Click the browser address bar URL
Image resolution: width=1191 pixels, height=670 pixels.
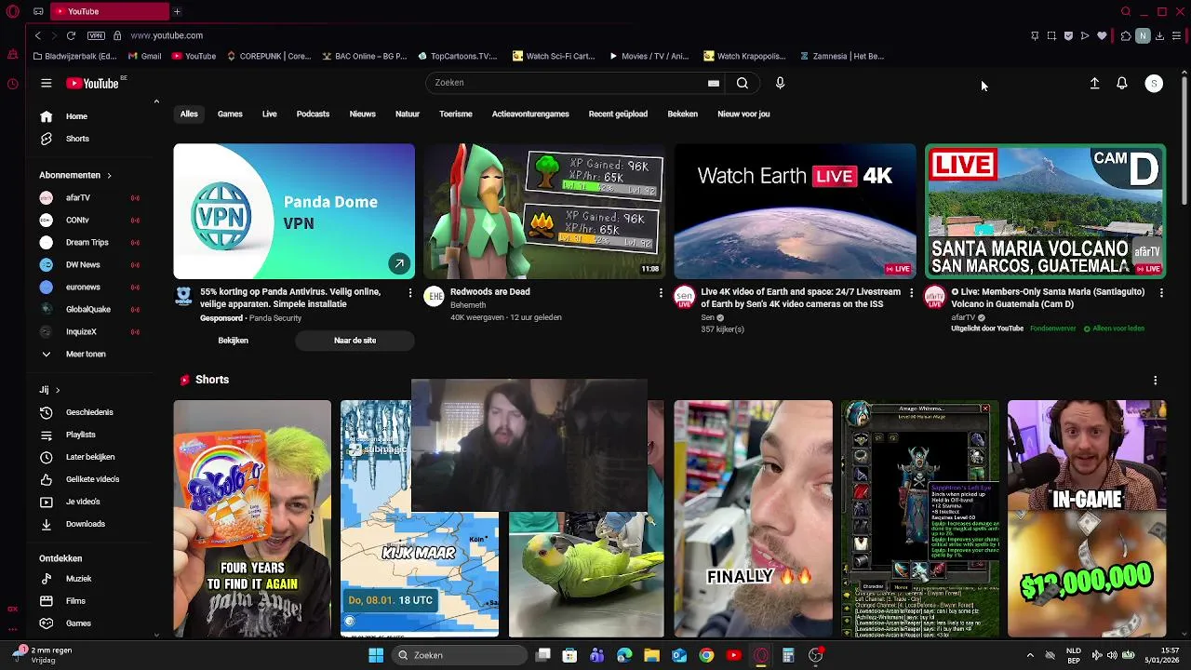point(167,35)
